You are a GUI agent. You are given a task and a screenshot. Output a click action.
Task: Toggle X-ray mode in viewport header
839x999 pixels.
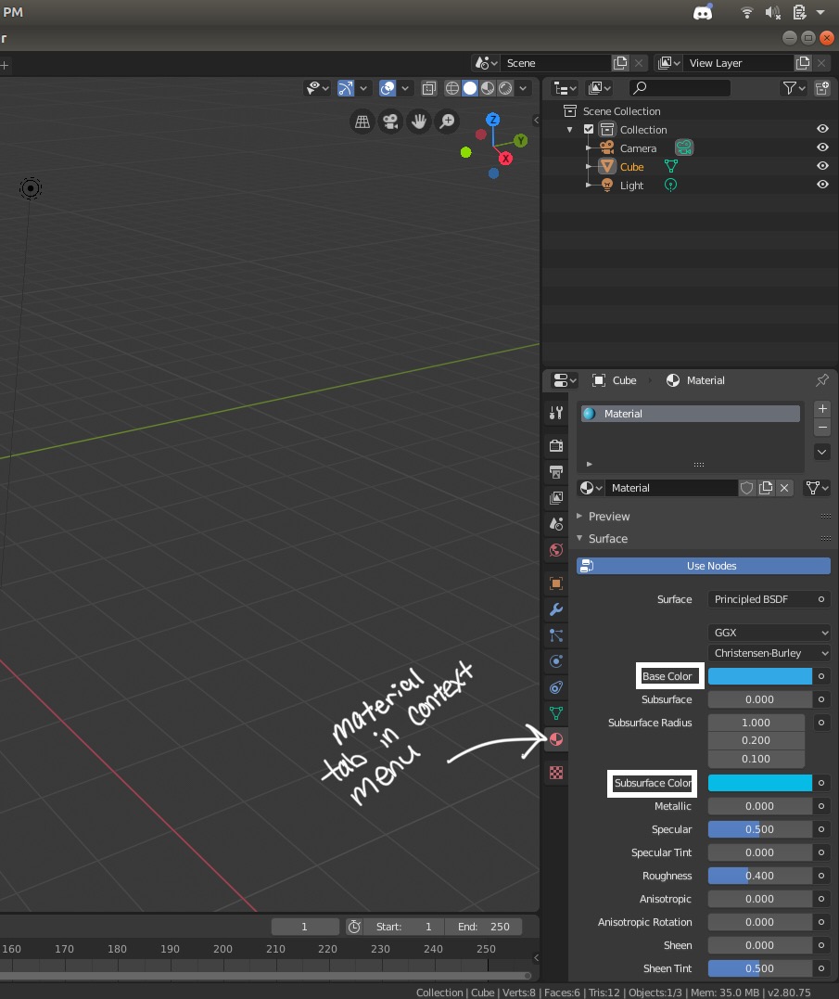coord(429,88)
